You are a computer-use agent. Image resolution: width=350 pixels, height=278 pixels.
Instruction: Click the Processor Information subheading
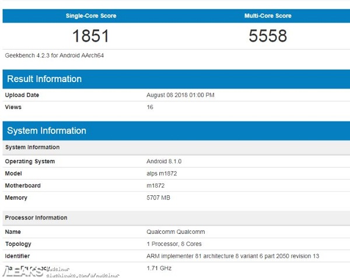(36, 218)
